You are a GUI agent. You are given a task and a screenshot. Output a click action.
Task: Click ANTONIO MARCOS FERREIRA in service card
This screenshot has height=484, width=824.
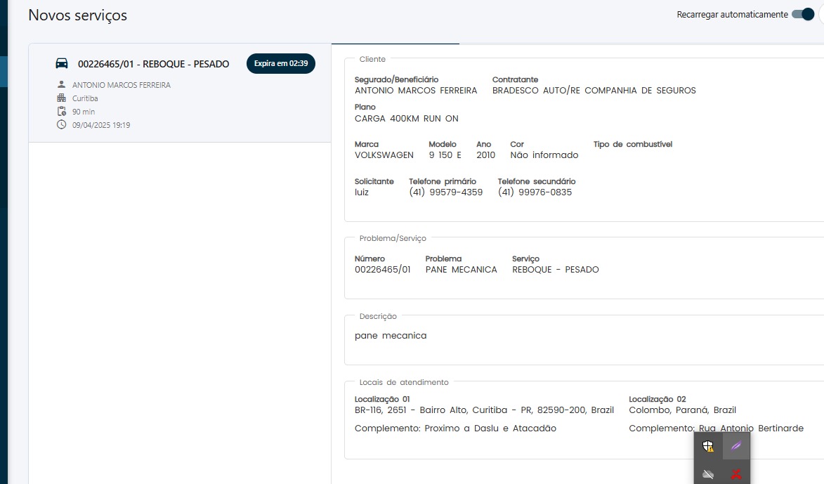tap(122, 85)
